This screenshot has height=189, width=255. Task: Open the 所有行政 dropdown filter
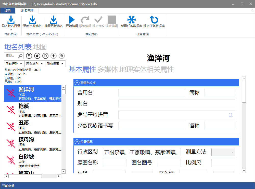pos(14,64)
